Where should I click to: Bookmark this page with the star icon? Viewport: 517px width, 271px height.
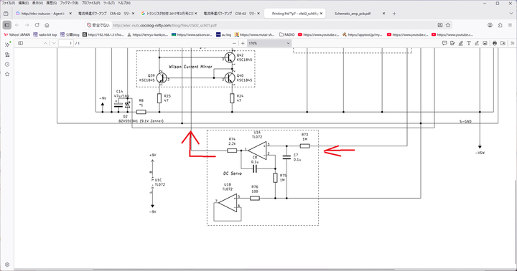[x=448, y=25]
